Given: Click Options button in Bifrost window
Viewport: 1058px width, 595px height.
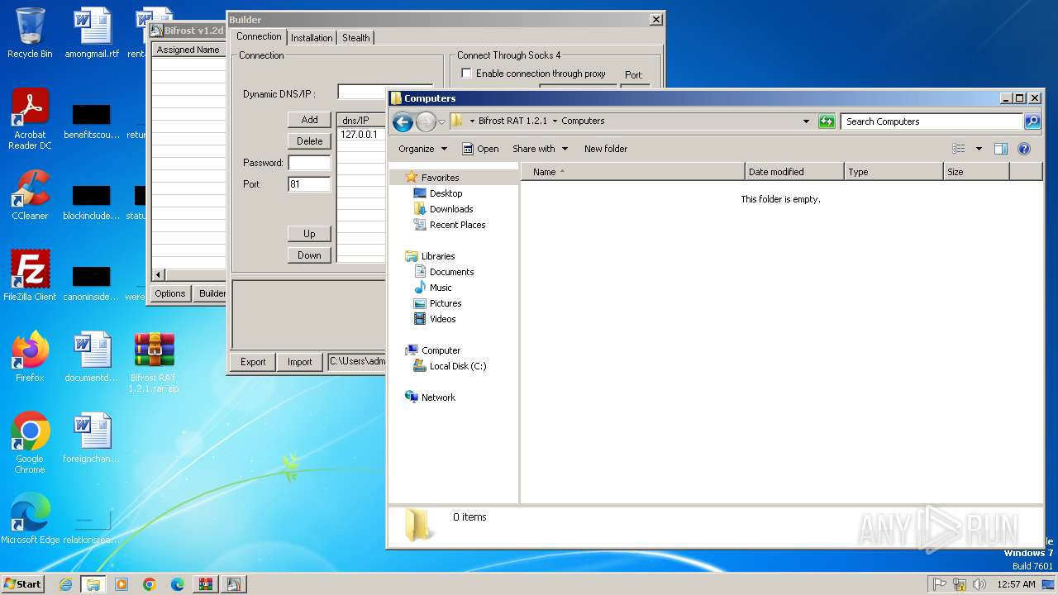Looking at the screenshot, I should pos(170,293).
